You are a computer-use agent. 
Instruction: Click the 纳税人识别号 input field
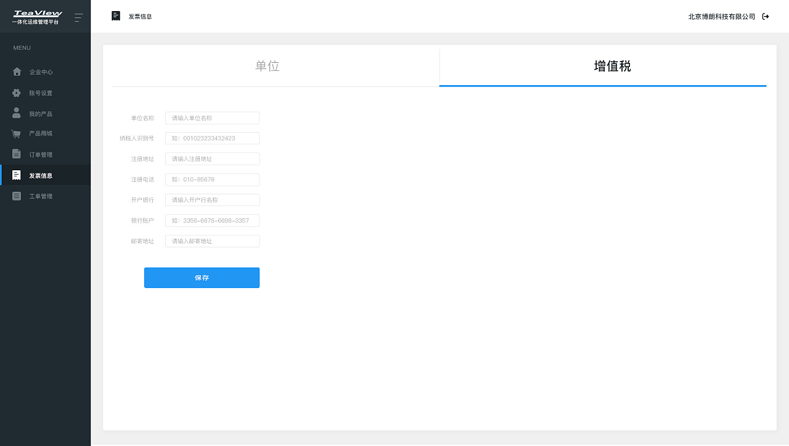[212, 138]
